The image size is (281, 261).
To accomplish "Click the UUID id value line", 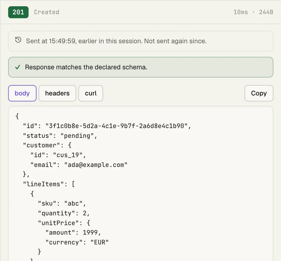I will pos(107,126).
